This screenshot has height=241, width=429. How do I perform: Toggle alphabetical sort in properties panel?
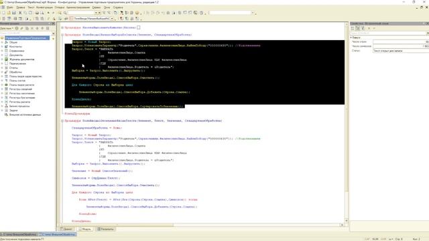point(357,28)
